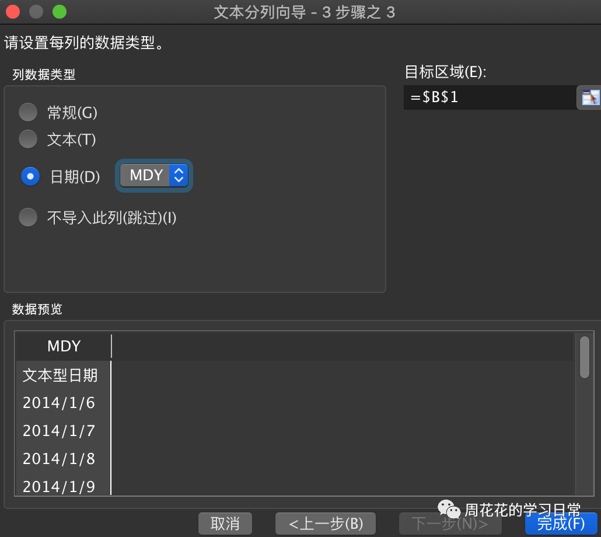Select 不导入此列(跳过)(I) option
Image resolution: width=601 pixels, height=537 pixels.
[x=28, y=217]
